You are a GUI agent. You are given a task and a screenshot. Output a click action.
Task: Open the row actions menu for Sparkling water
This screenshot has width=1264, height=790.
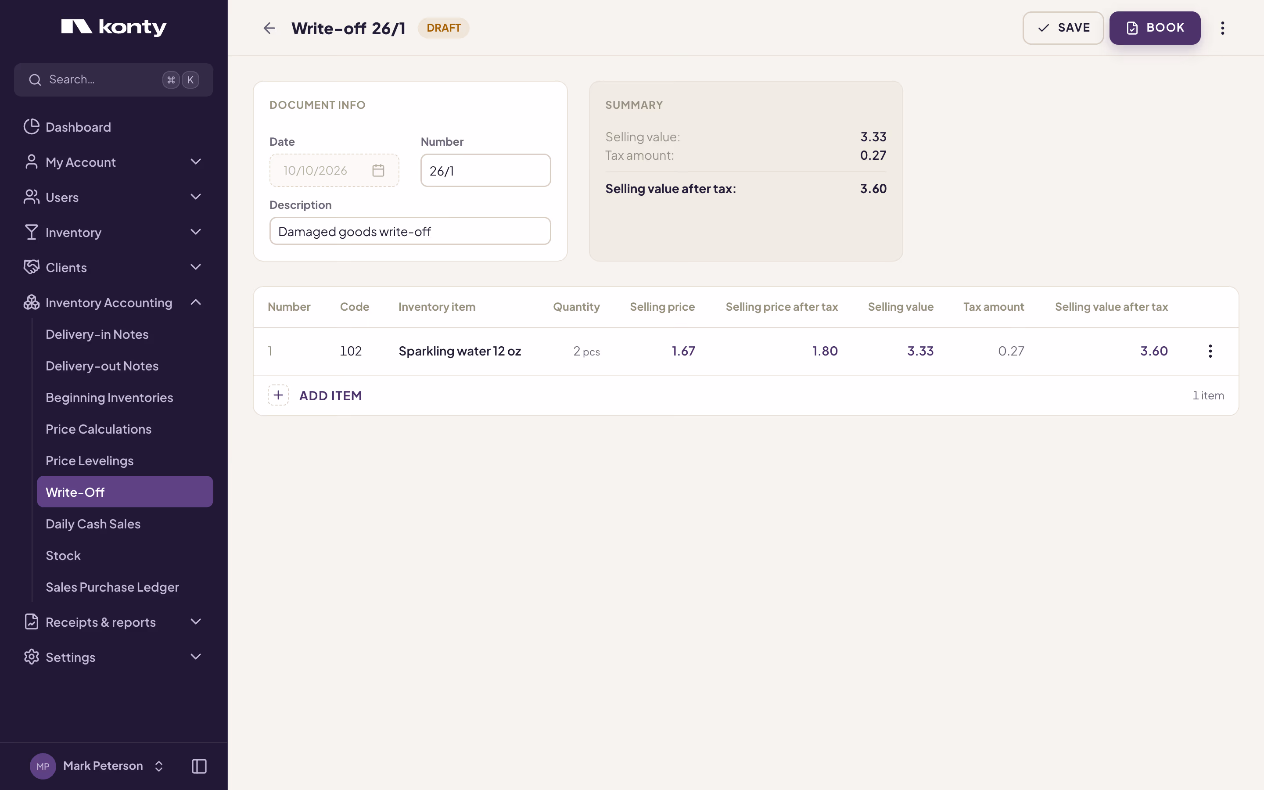(x=1210, y=351)
